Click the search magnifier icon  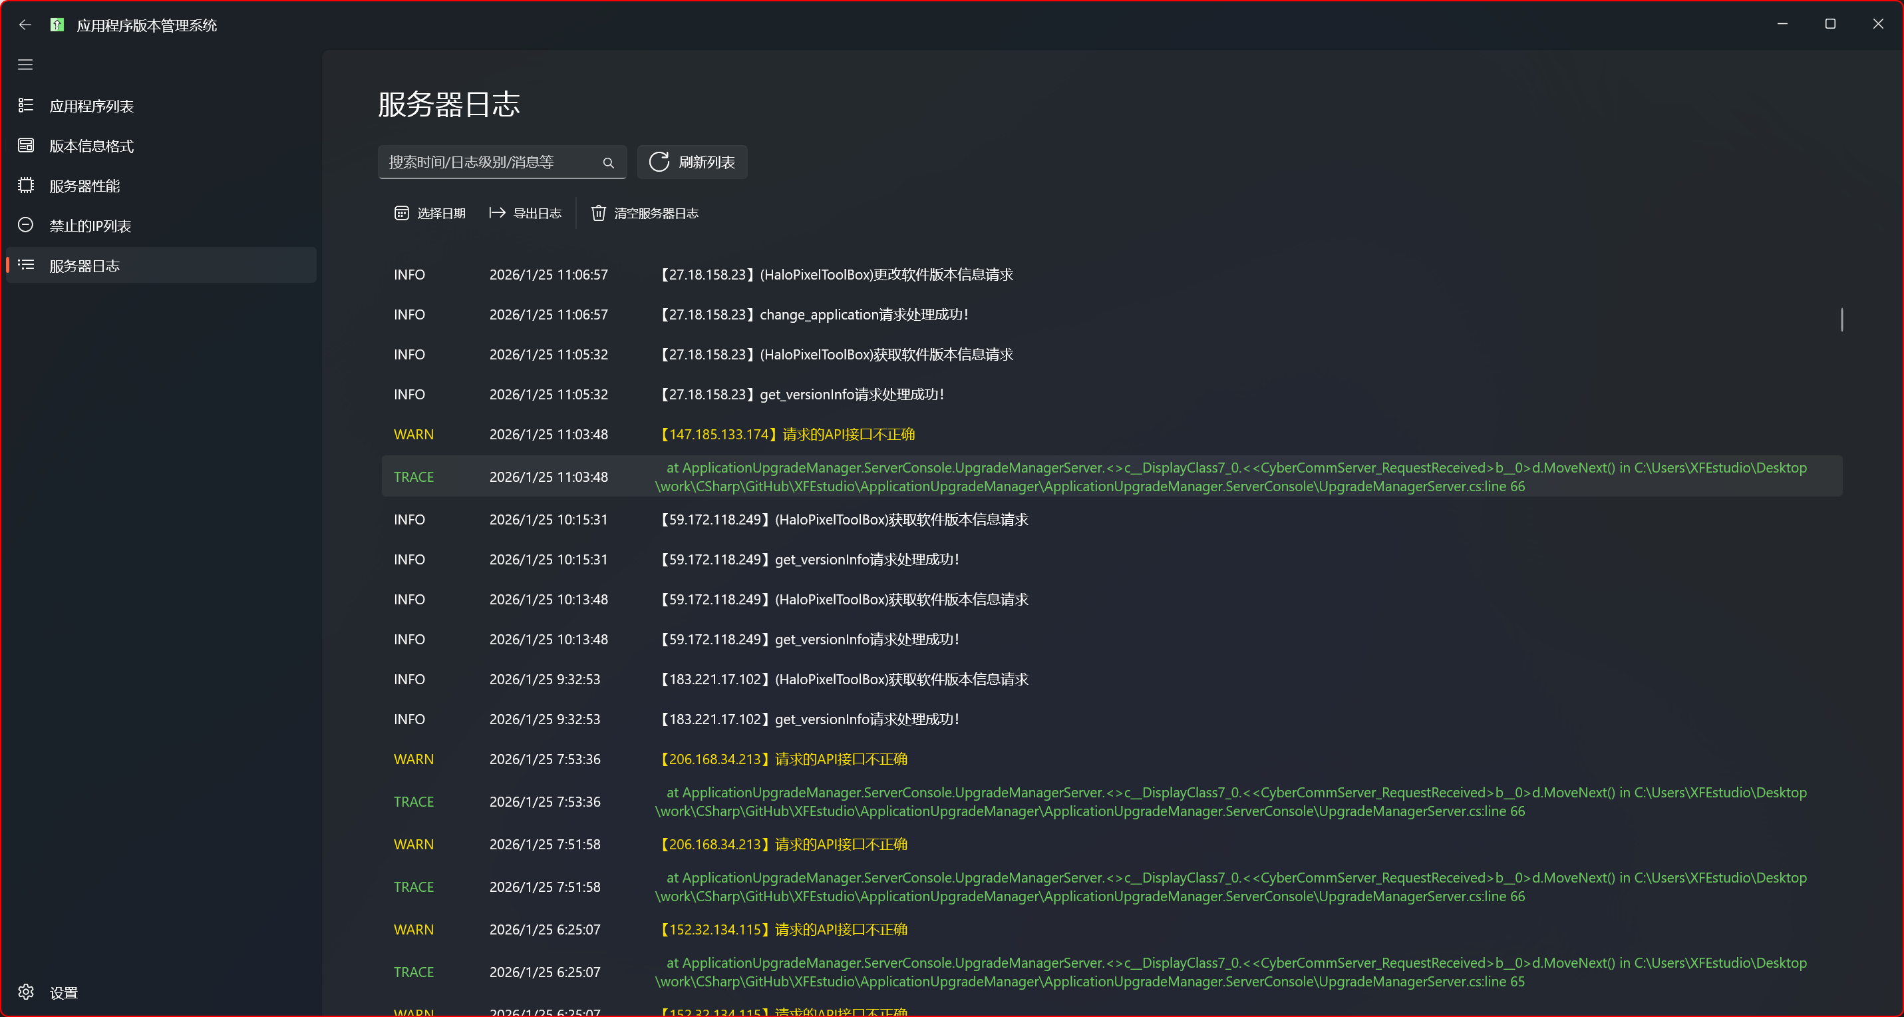click(x=607, y=162)
